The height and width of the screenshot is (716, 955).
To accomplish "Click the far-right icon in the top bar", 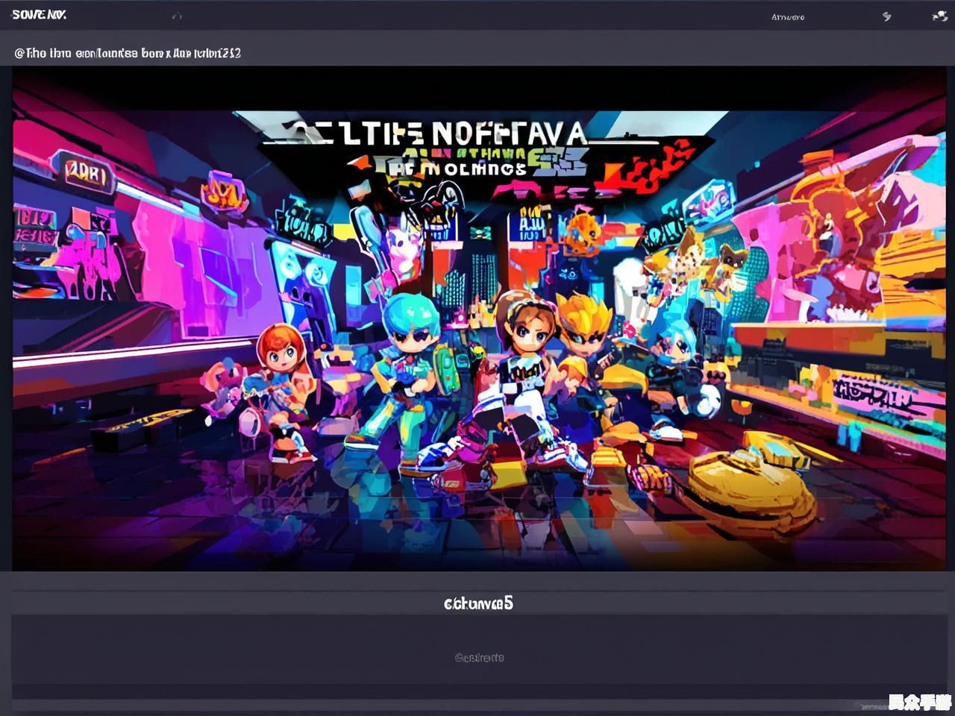I will [x=939, y=16].
